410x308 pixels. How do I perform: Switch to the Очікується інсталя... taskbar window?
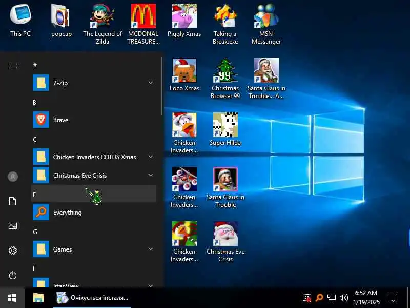(92, 298)
